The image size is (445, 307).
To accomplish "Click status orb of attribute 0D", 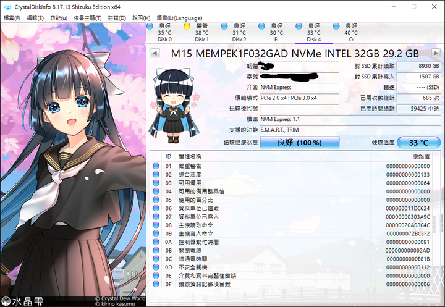I will (156, 267).
